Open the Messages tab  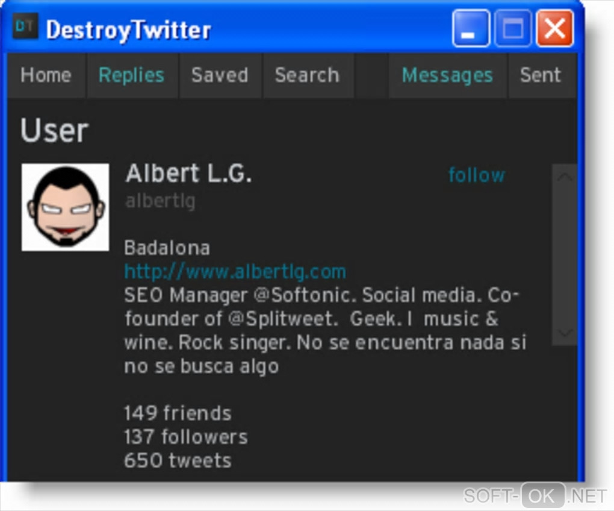[x=448, y=75]
